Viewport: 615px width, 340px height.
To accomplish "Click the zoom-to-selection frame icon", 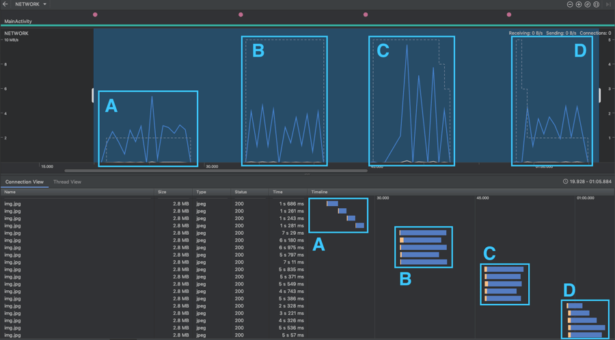I will [x=597, y=4].
